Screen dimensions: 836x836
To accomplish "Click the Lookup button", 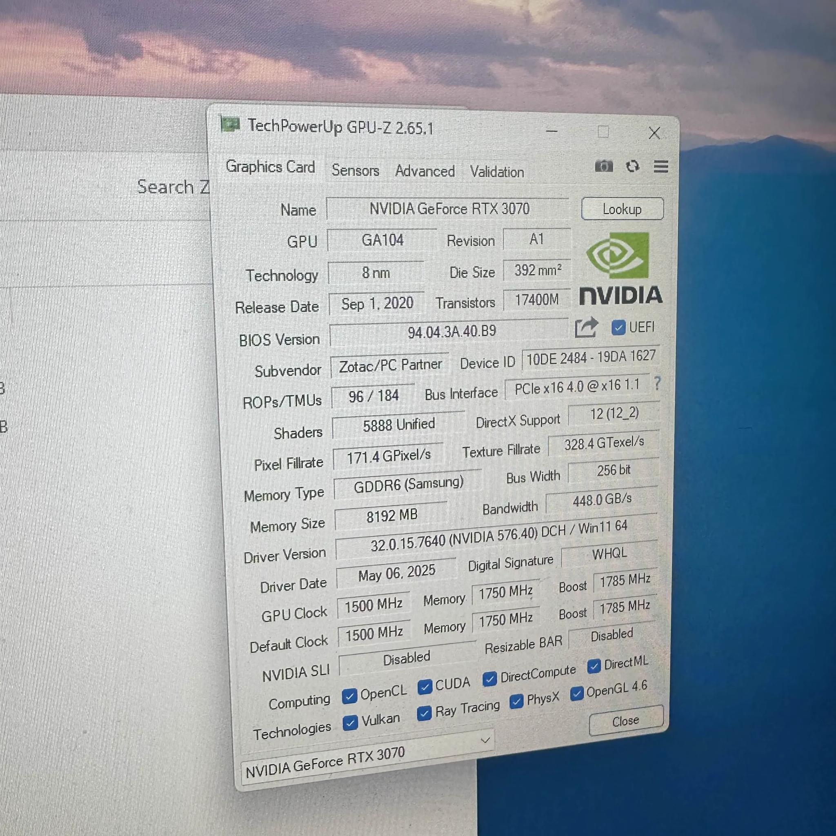I will pyautogui.click(x=622, y=209).
